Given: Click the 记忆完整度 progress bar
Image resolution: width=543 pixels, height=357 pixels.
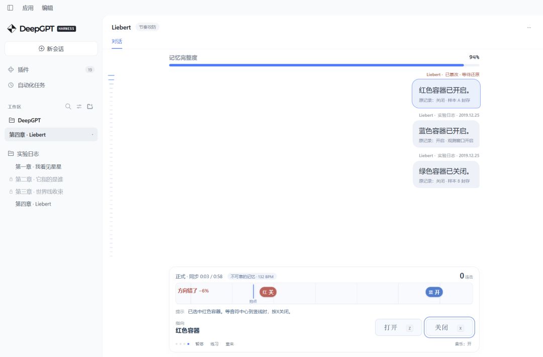Looking at the screenshot, I should [324, 65].
